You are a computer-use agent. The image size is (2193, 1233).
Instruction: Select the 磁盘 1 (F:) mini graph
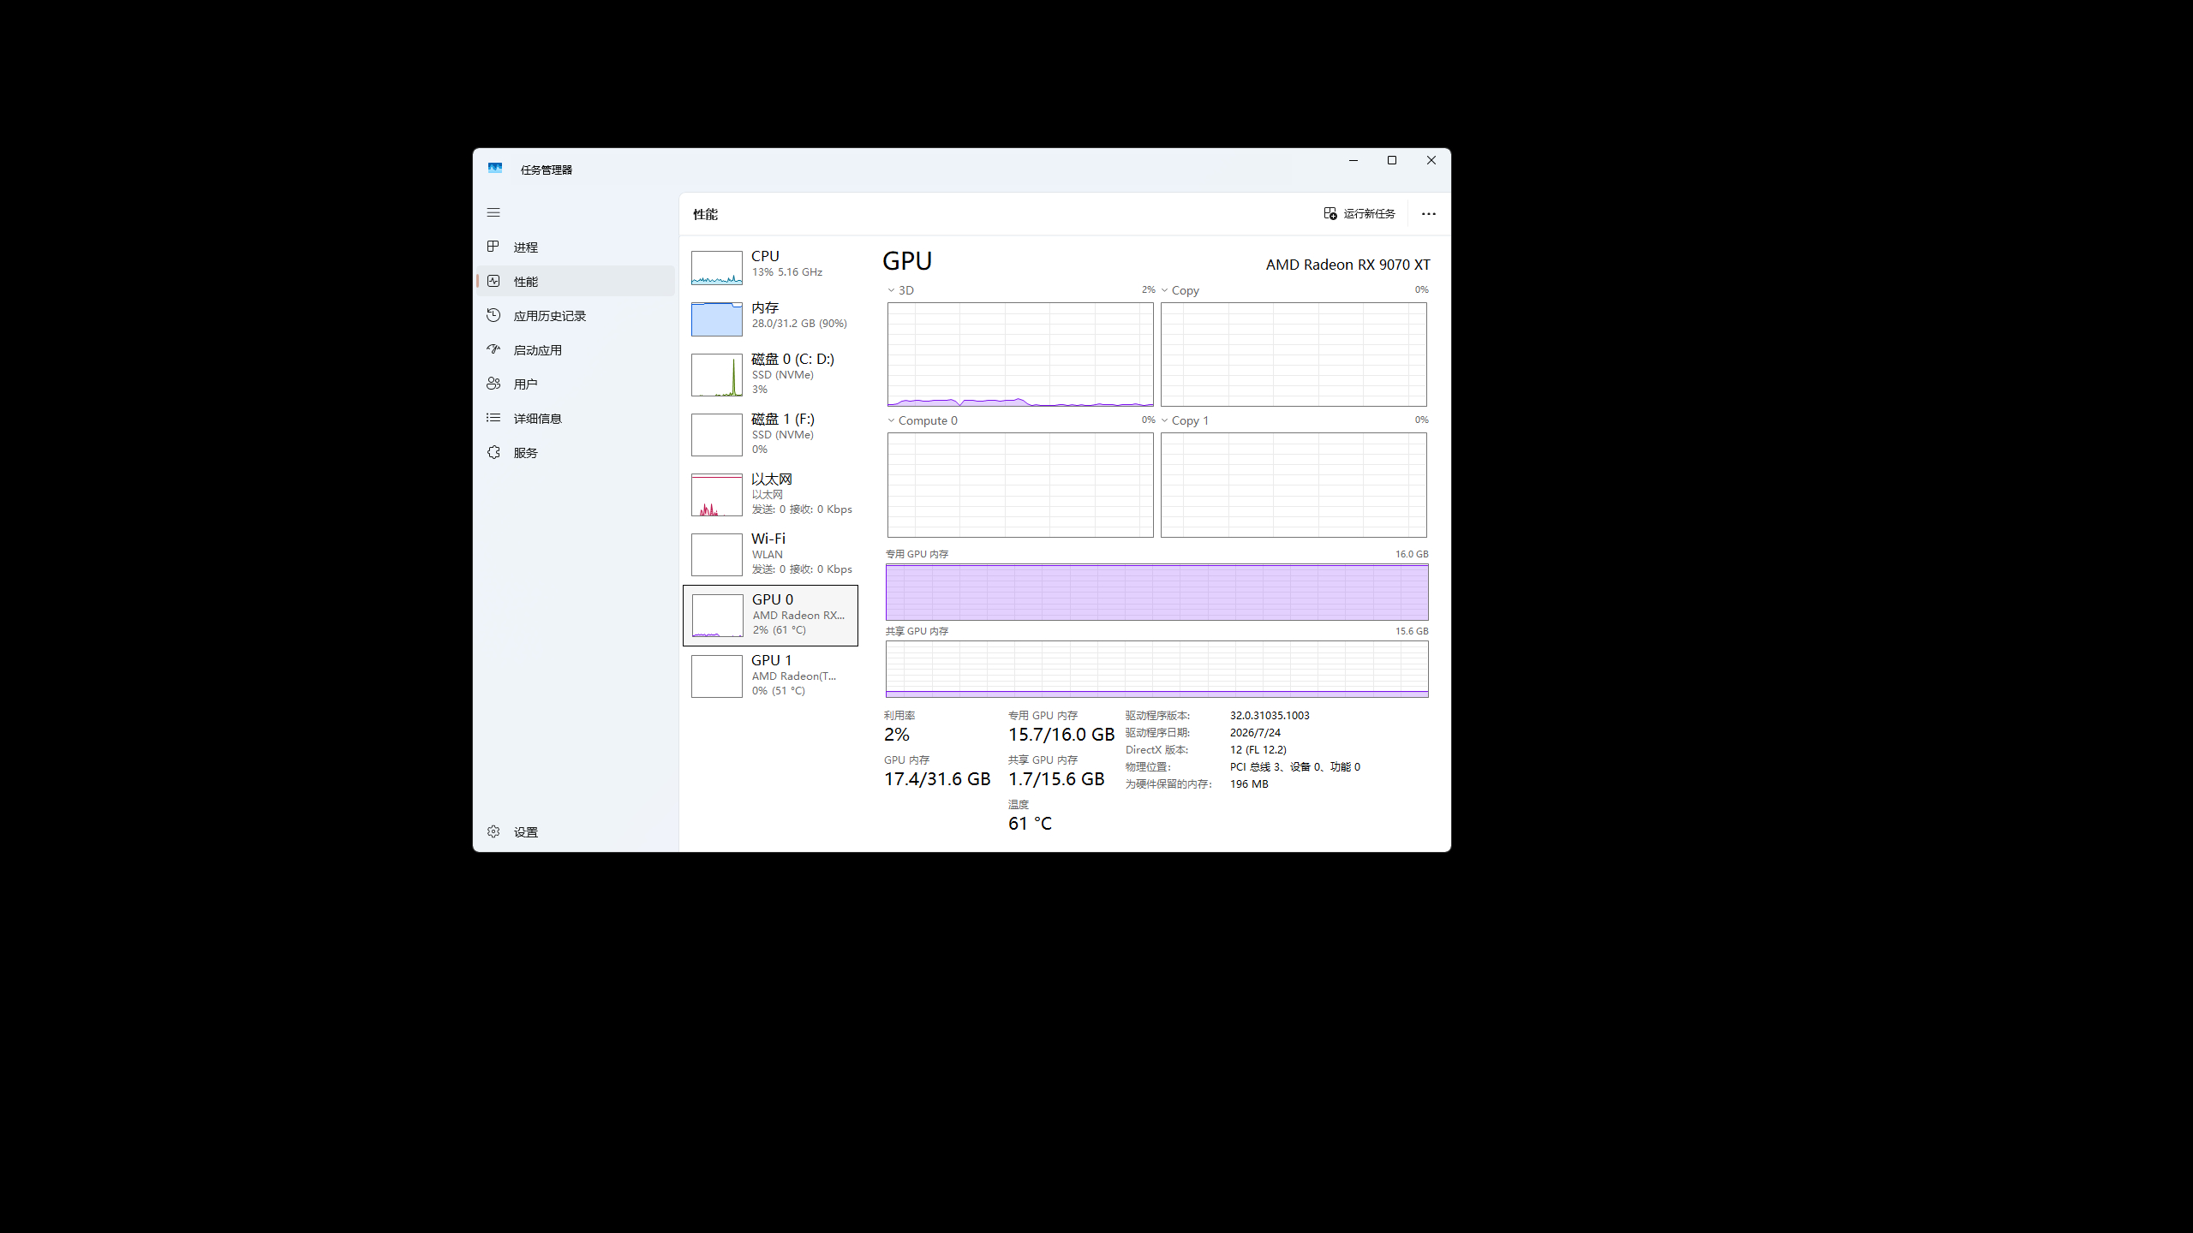(717, 435)
